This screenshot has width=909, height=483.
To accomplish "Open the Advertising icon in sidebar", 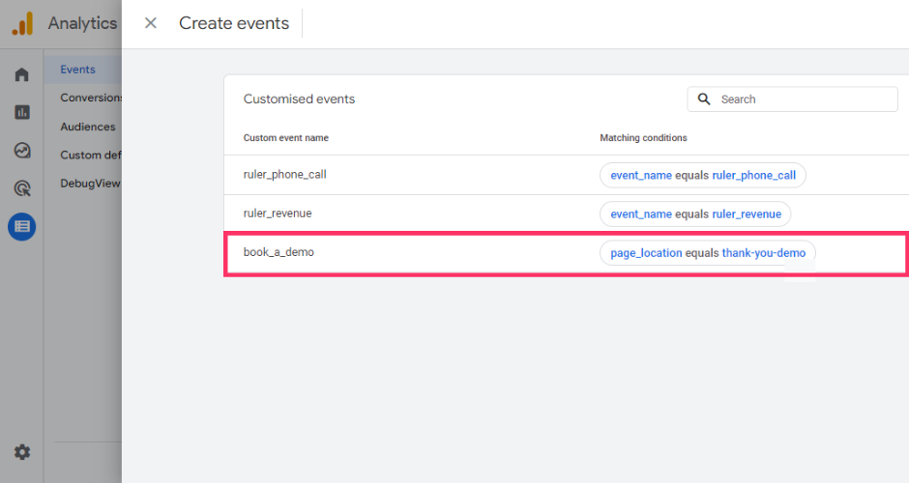I will [x=21, y=188].
